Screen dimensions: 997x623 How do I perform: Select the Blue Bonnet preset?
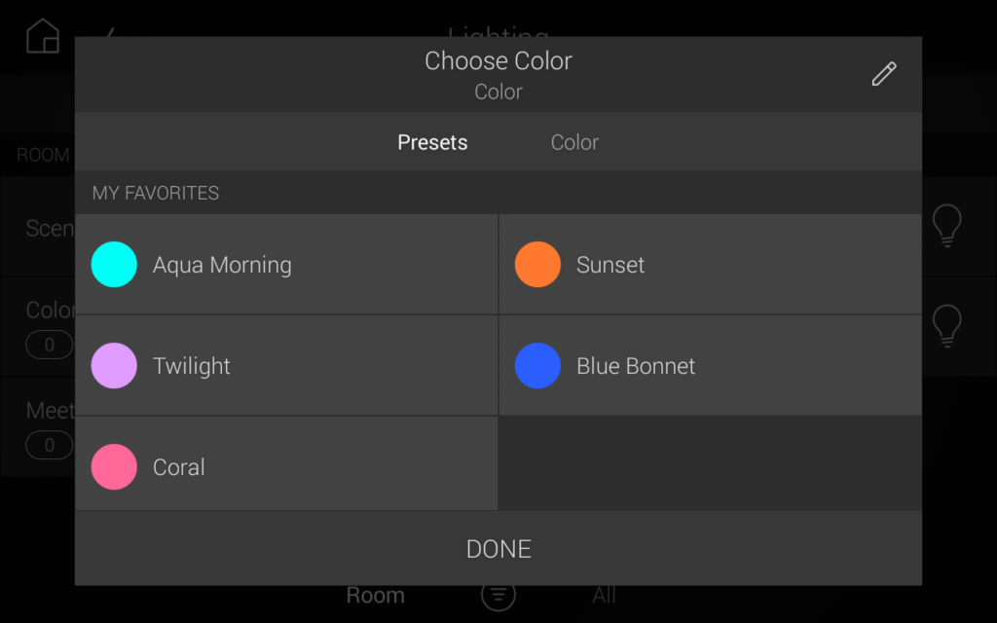click(x=537, y=366)
